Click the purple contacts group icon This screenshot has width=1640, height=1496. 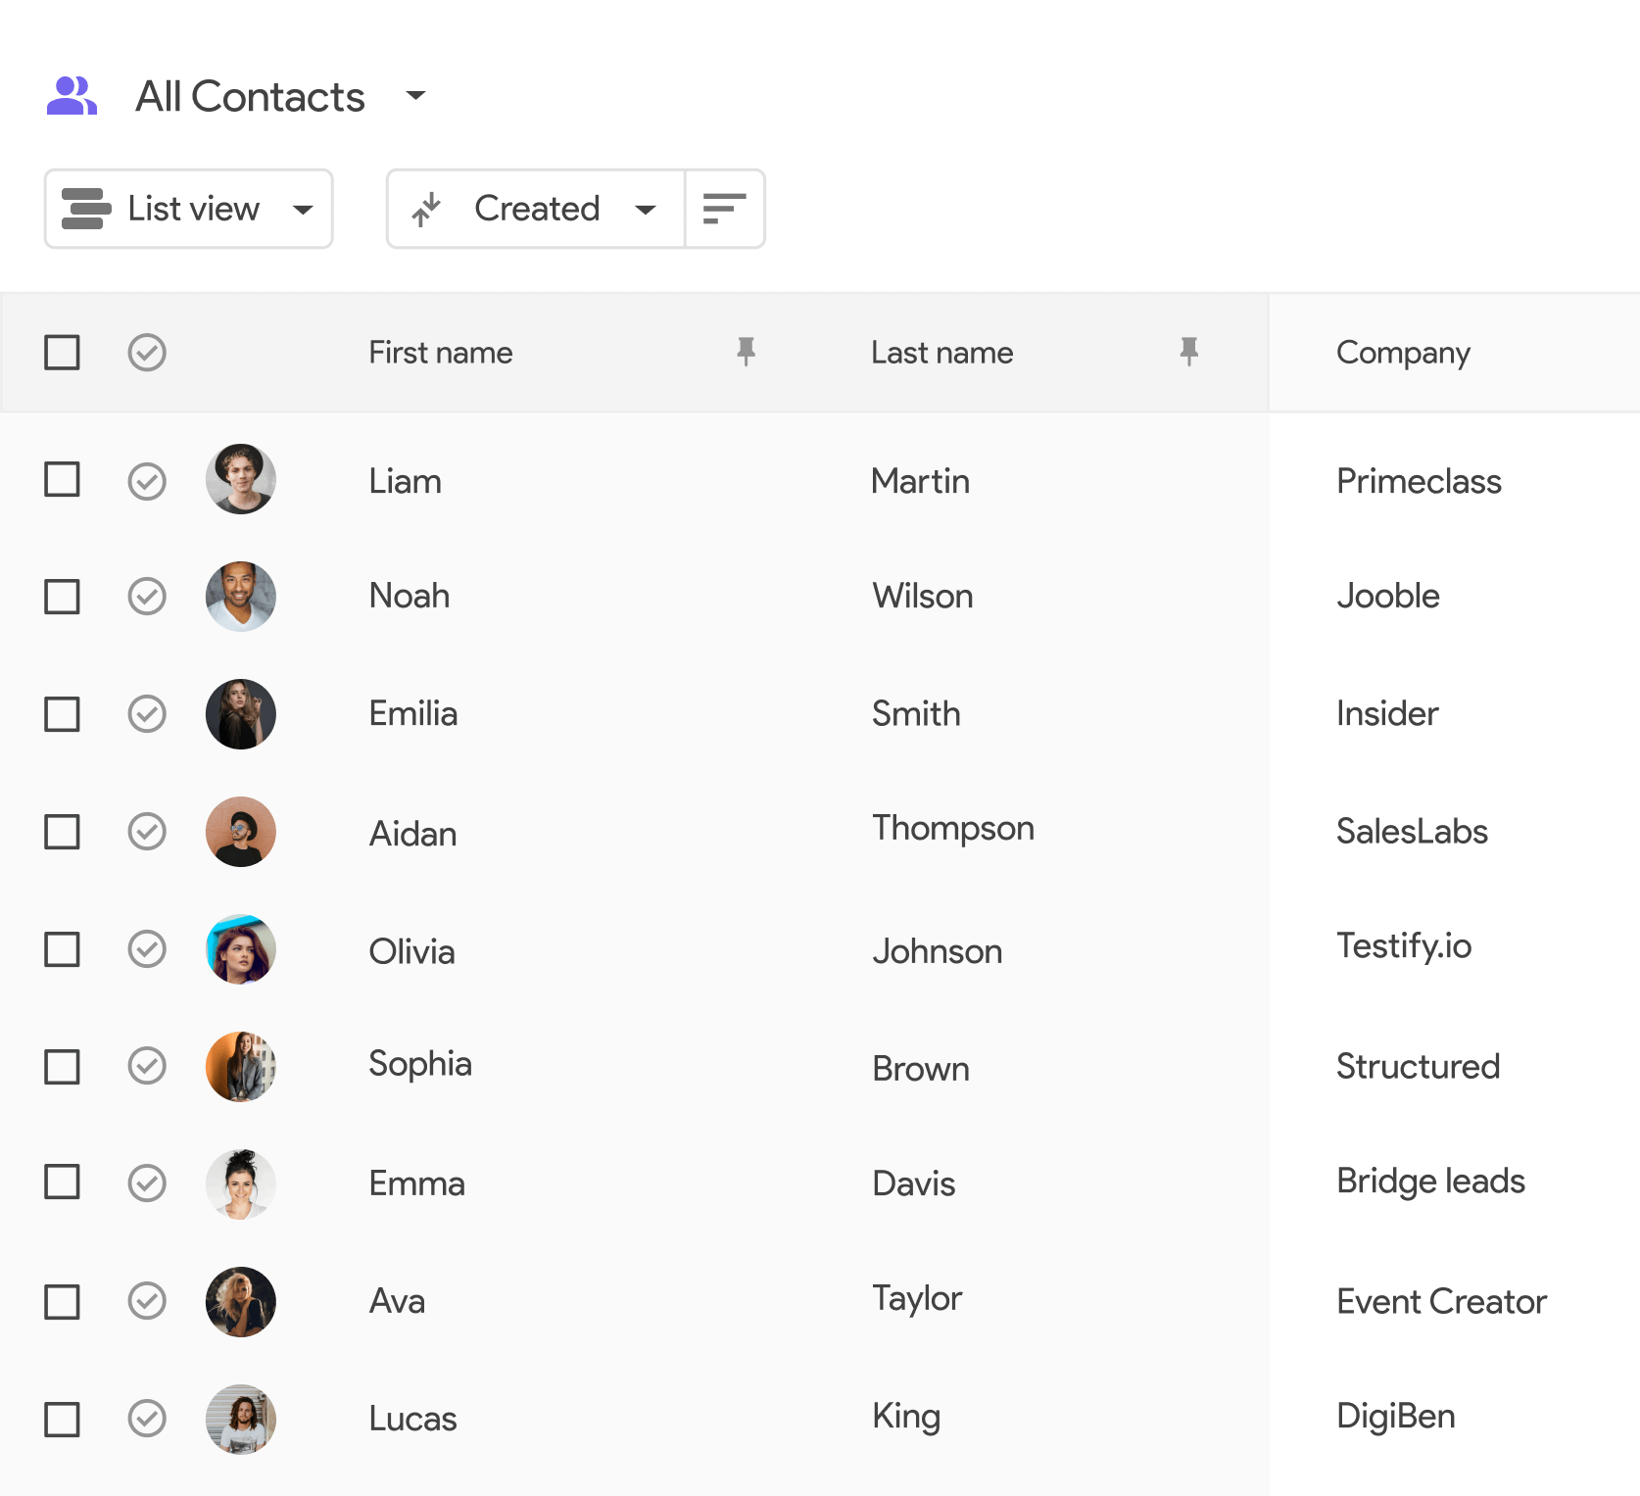pos(72,96)
